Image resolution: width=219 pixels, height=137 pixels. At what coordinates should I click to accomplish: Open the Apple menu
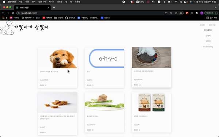pyautogui.click(x=4, y=2)
